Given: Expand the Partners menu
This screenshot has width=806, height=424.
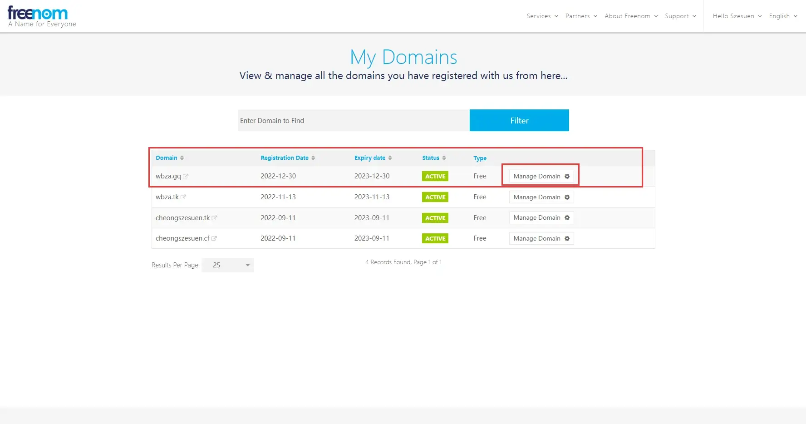Looking at the screenshot, I should [581, 16].
